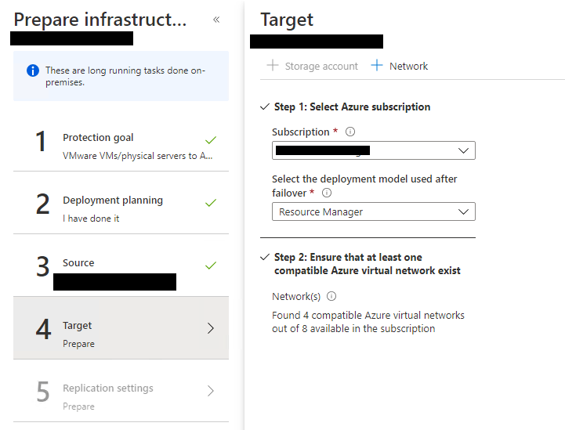Click the deployment model failover info icon
The width and height of the screenshot is (565, 430).
click(327, 193)
